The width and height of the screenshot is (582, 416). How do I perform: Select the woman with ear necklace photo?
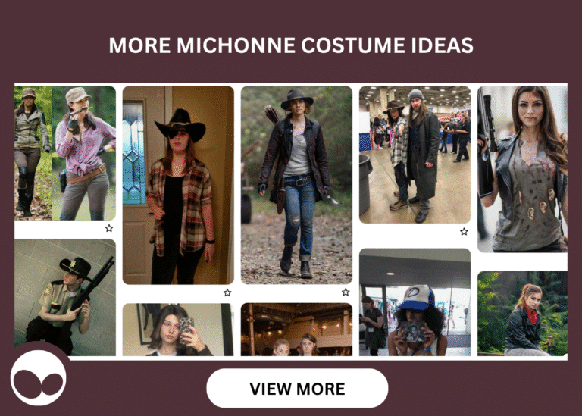tap(522, 169)
